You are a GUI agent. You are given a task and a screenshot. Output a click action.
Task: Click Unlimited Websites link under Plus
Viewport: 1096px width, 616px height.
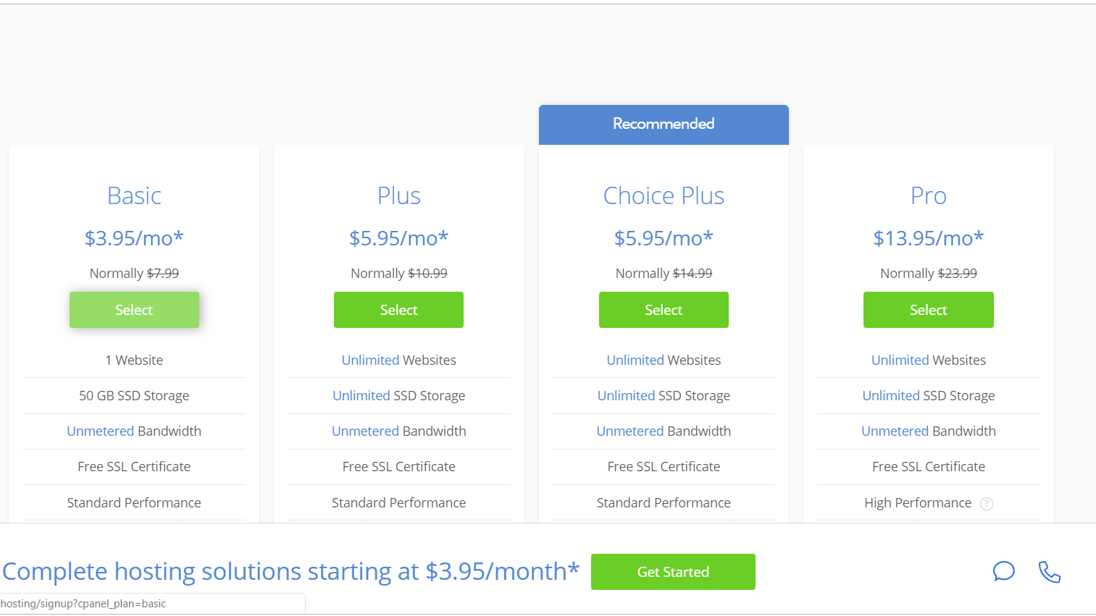(370, 360)
